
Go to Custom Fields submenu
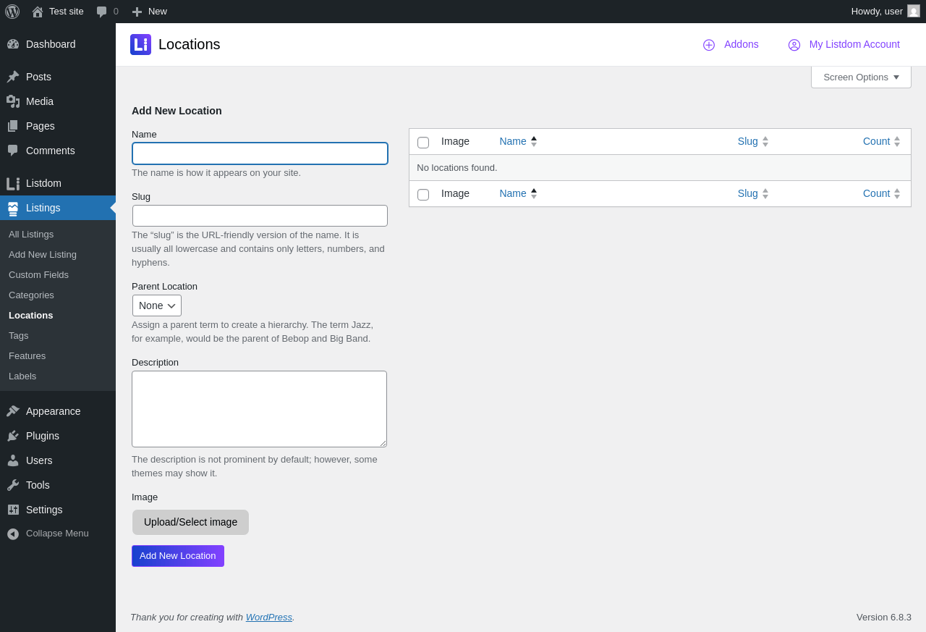click(x=38, y=275)
